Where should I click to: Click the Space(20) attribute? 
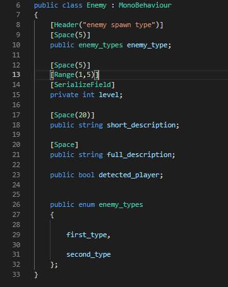(x=72, y=115)
